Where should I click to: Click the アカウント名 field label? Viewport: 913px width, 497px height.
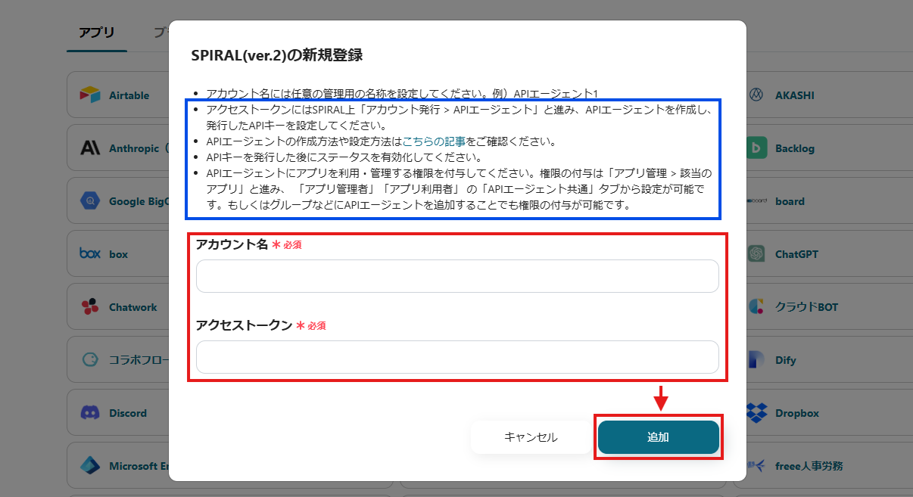[232, 244]
